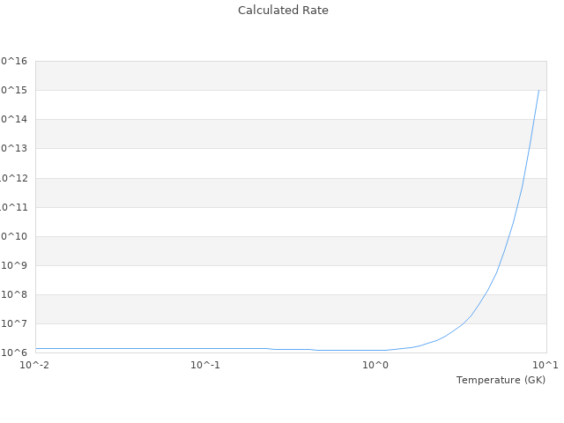
Task: Click the blue curve at the 10^0 temperature
Action: (x=375, y=350)
